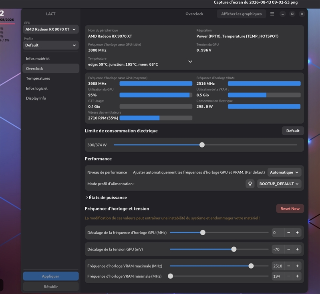The width and height of the screenshot is (320, 294).
Task: Click the 2516 MHz VRAM clock value
Action: [205, 84]
